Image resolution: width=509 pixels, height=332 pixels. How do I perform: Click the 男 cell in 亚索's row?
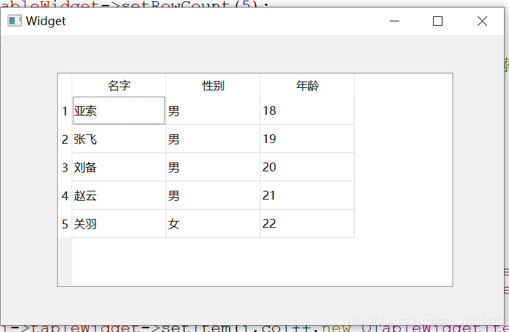pos(213,110)
